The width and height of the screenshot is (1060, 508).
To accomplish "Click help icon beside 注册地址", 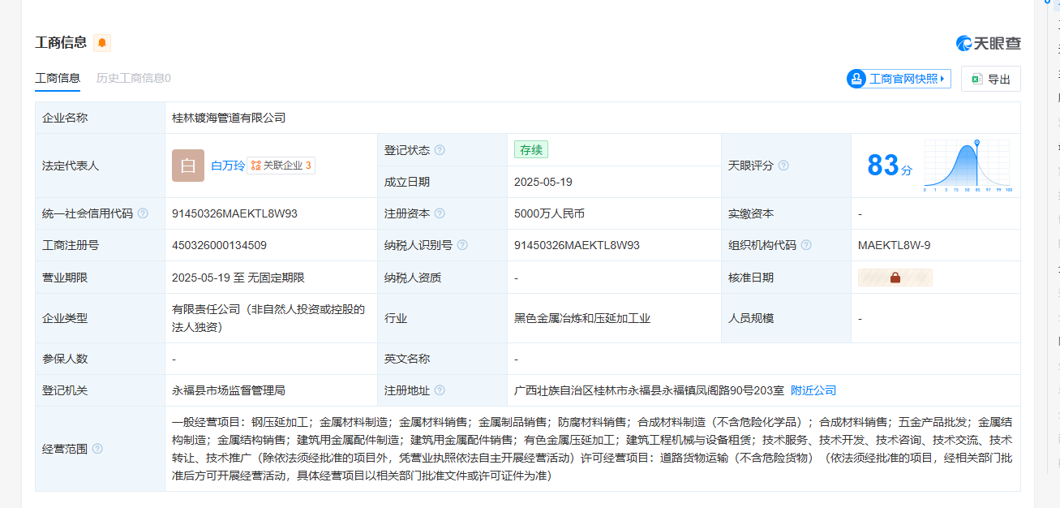I will coord(440,390).
